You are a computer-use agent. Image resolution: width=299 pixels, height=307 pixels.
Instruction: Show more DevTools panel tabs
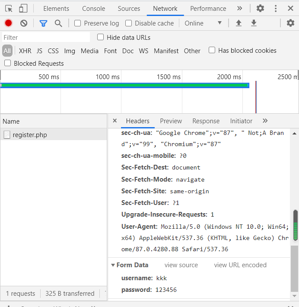240,8
